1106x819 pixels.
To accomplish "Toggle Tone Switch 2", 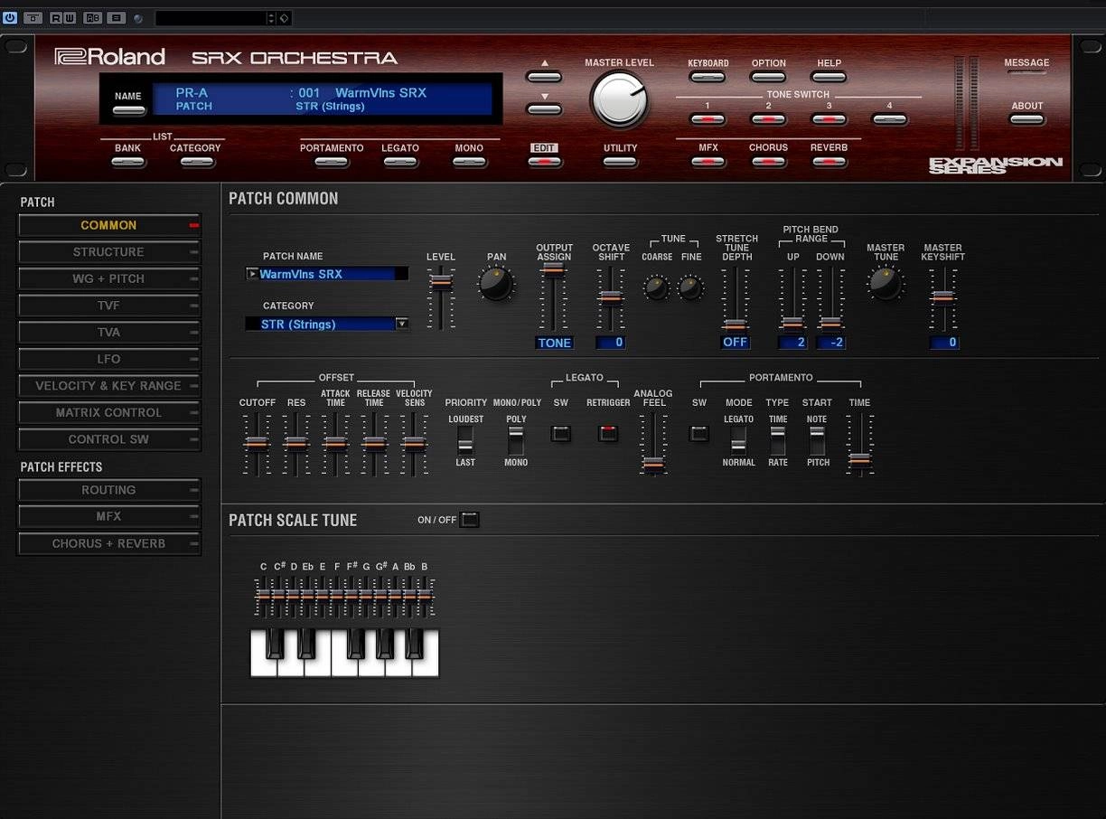I will click(x=768, y=119).
